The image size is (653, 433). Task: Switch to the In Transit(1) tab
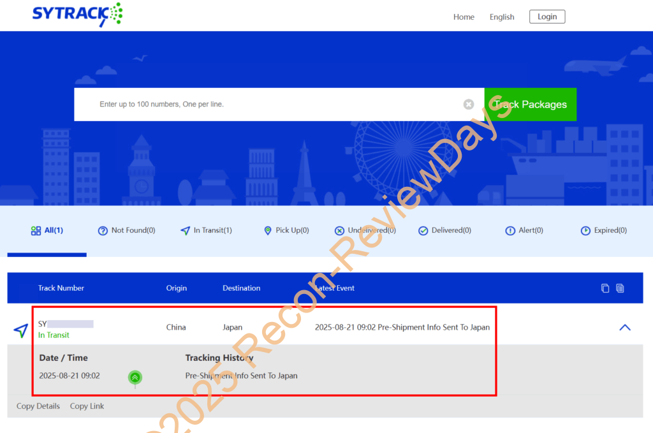[x=206, y=231]
